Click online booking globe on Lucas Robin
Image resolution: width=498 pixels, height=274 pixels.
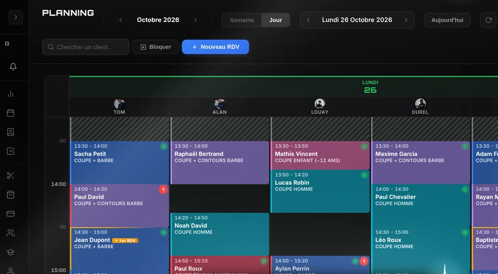coord(364,175)
